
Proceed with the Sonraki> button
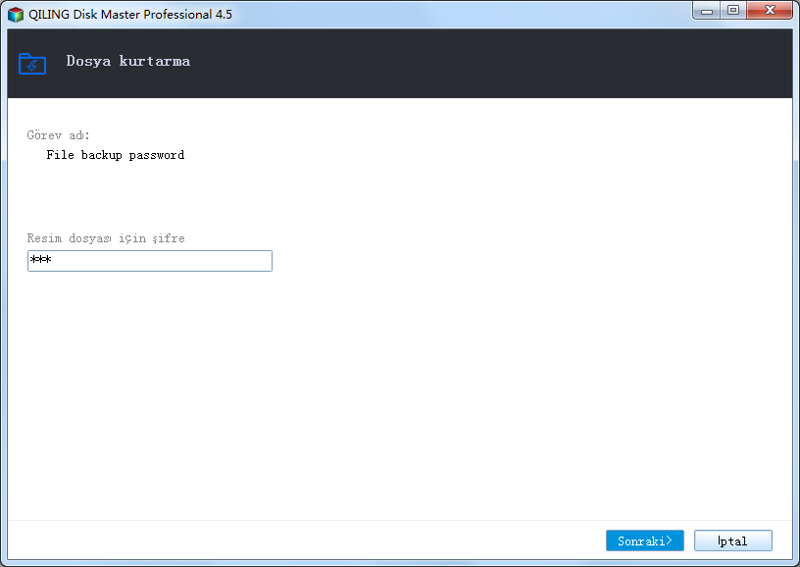tap(645, 541)
